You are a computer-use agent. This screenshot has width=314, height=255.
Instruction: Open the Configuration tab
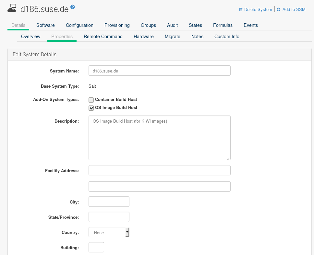(79, 25)
